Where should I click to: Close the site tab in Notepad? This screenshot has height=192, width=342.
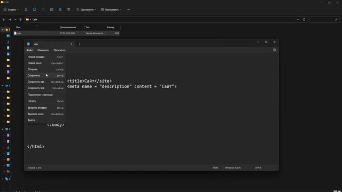click(71, 44)
